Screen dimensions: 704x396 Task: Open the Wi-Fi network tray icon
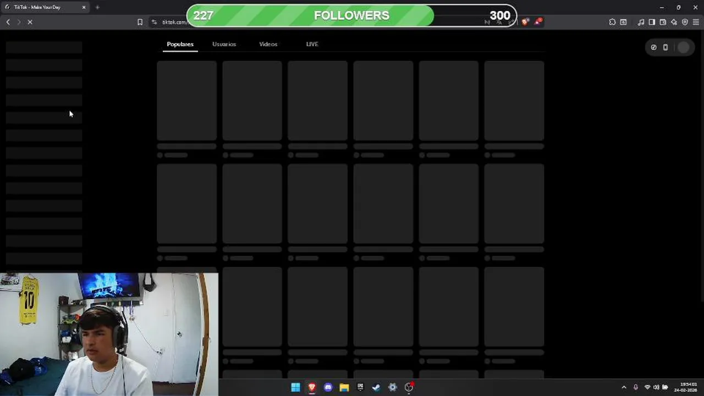647,387
